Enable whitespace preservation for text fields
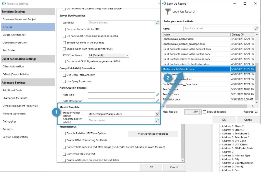This screenshot has width=261, height=172. pos(64,160)
